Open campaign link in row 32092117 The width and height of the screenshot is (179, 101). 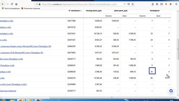tap(11, 59)
